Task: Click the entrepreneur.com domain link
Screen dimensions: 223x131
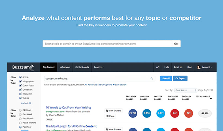Action: coord(55,112)
